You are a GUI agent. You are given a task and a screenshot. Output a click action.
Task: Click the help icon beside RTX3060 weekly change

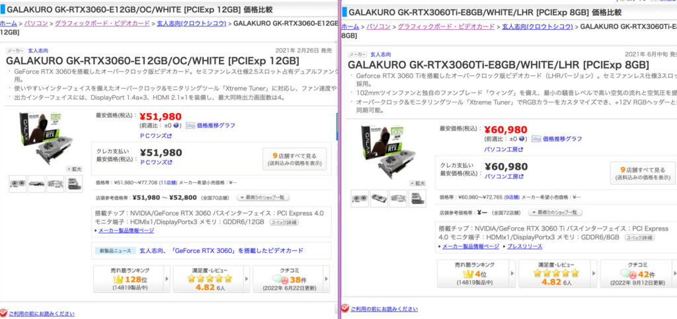[x=176, y=126]
